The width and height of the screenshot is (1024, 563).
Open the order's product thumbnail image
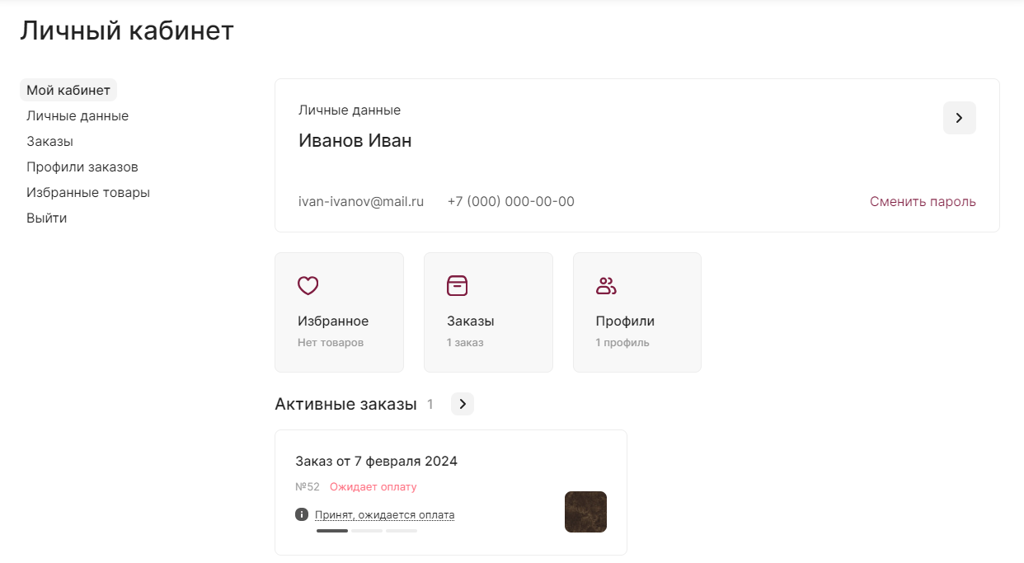tap(585, 512)
